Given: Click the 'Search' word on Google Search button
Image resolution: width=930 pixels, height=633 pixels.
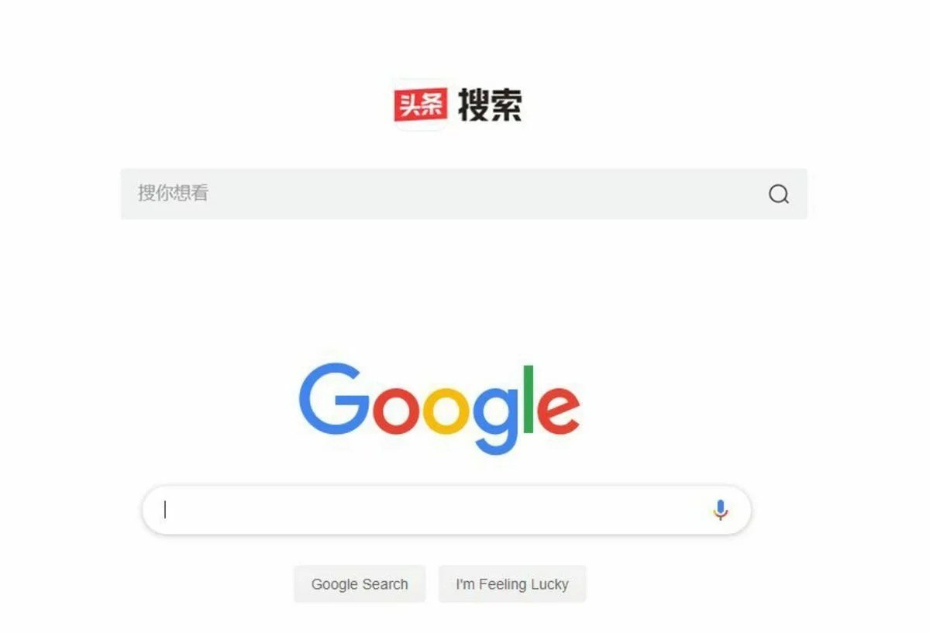Looking at the screenshot, I should 384,584.
